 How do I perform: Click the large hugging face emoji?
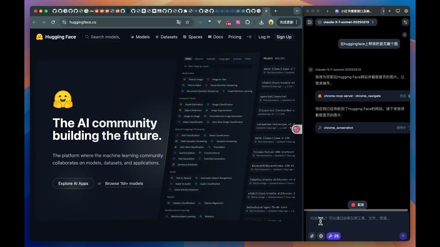(x=63, y=99)
